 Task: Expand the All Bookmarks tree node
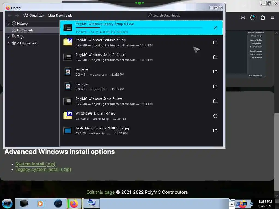coord(8,43)
